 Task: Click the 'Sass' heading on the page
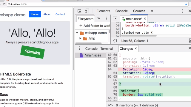pos(4,95)
